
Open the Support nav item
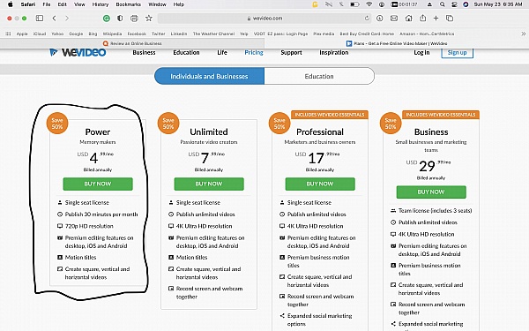click(x=291, y=52)
